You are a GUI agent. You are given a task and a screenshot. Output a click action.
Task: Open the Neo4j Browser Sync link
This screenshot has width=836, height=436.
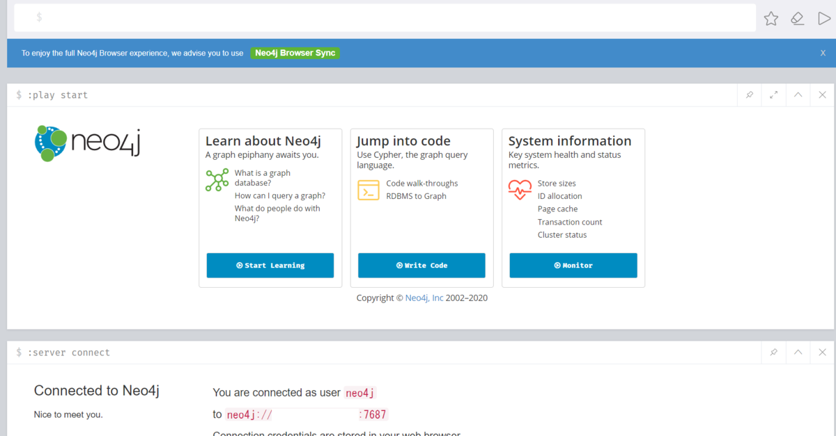[x=295, y=53]
